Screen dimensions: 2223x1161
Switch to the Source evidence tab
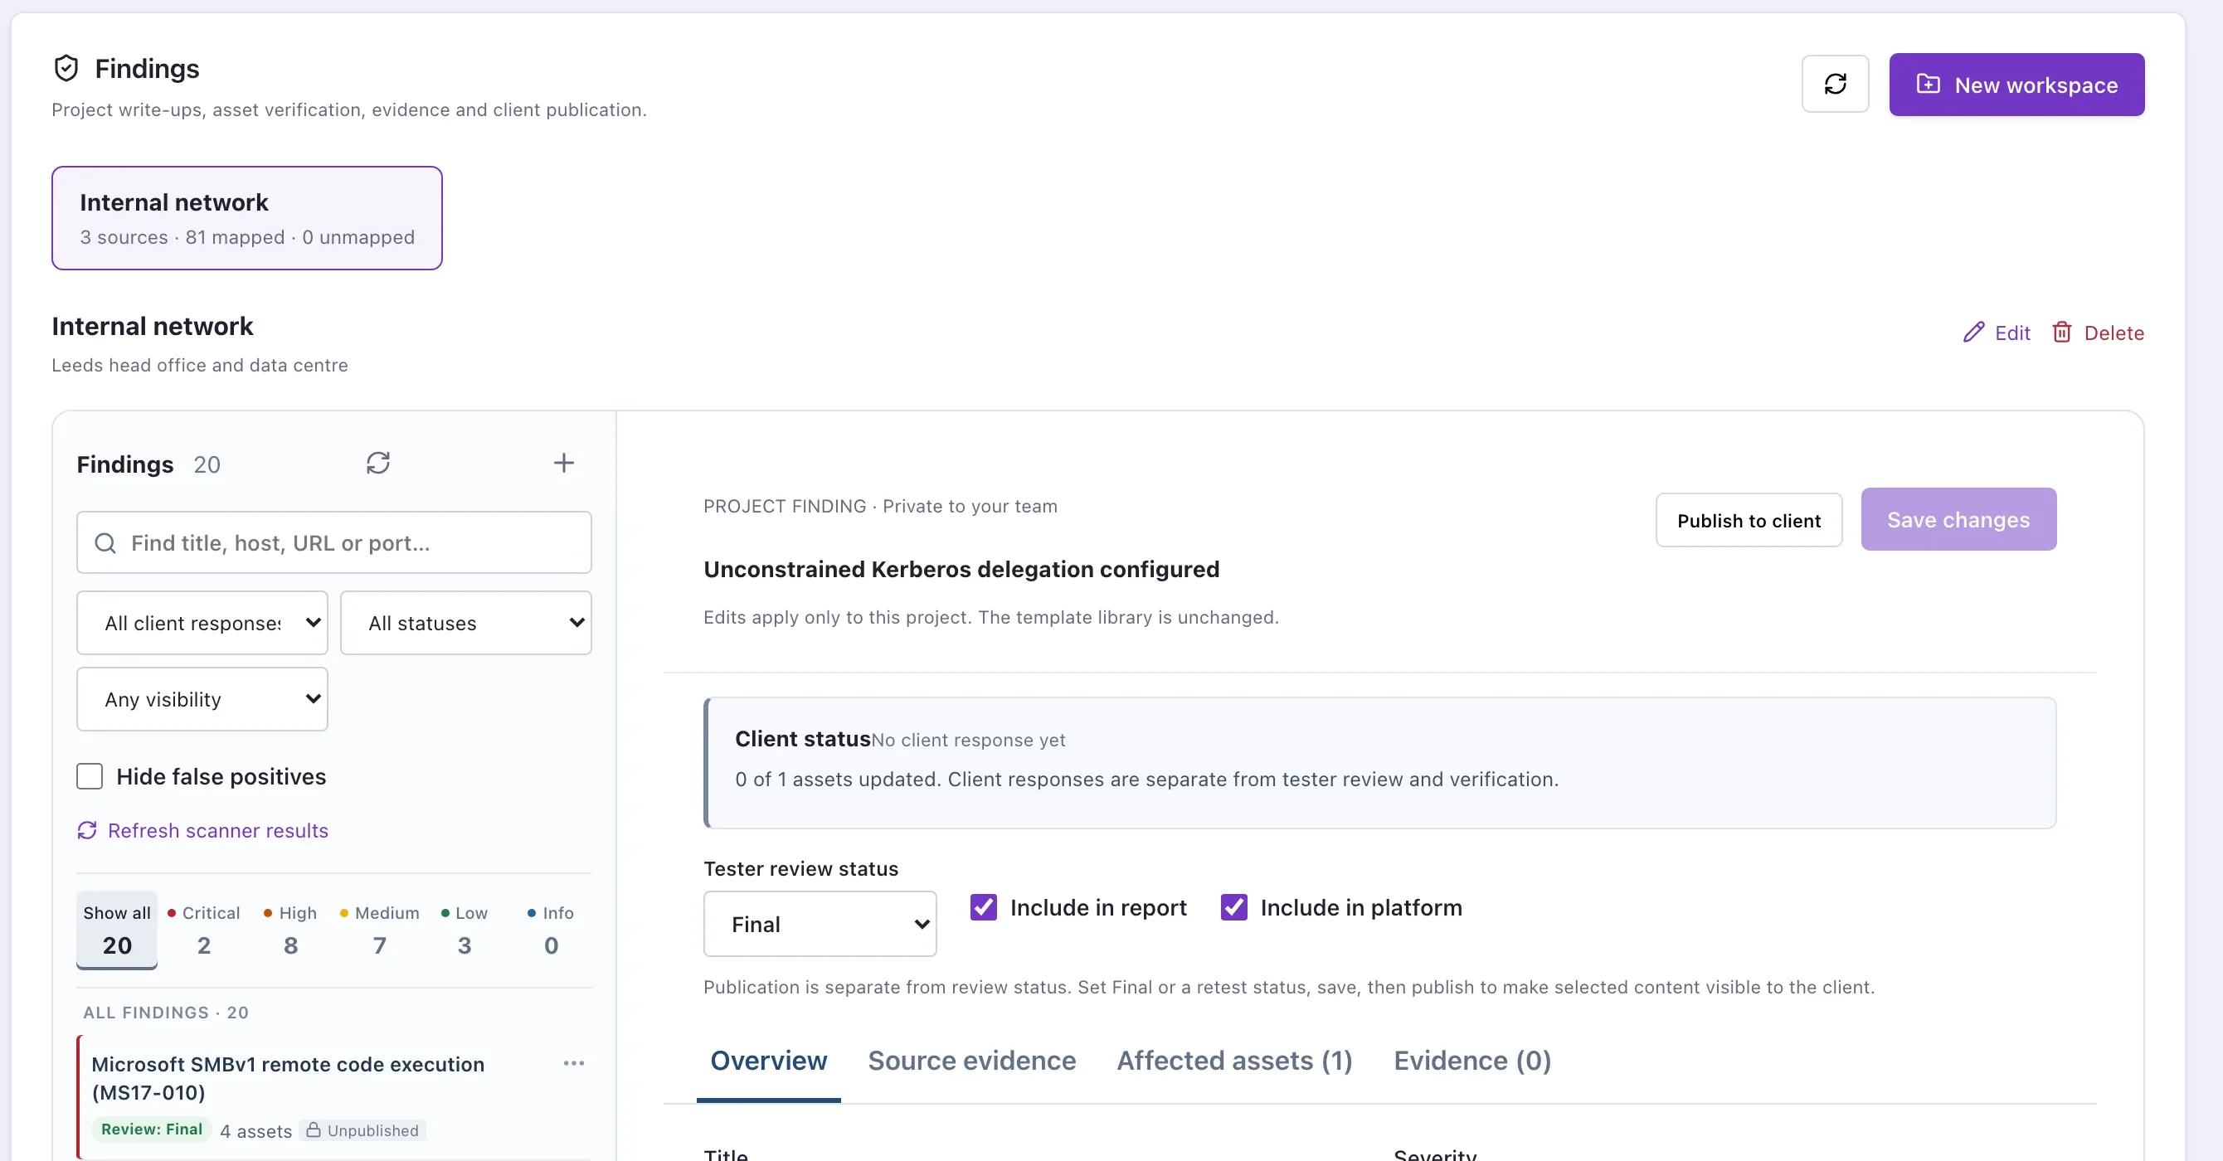[971, 1060]
